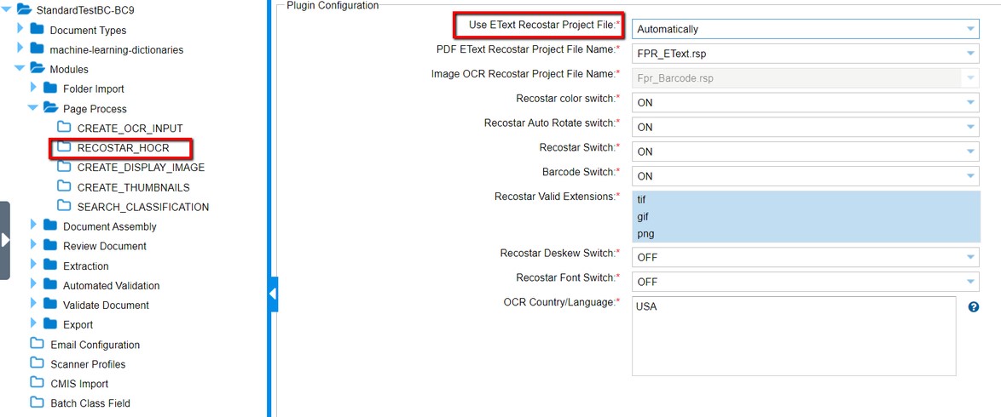1001x417 pixels.
Task: Select the png extension in the list
Action: point(806,233)
